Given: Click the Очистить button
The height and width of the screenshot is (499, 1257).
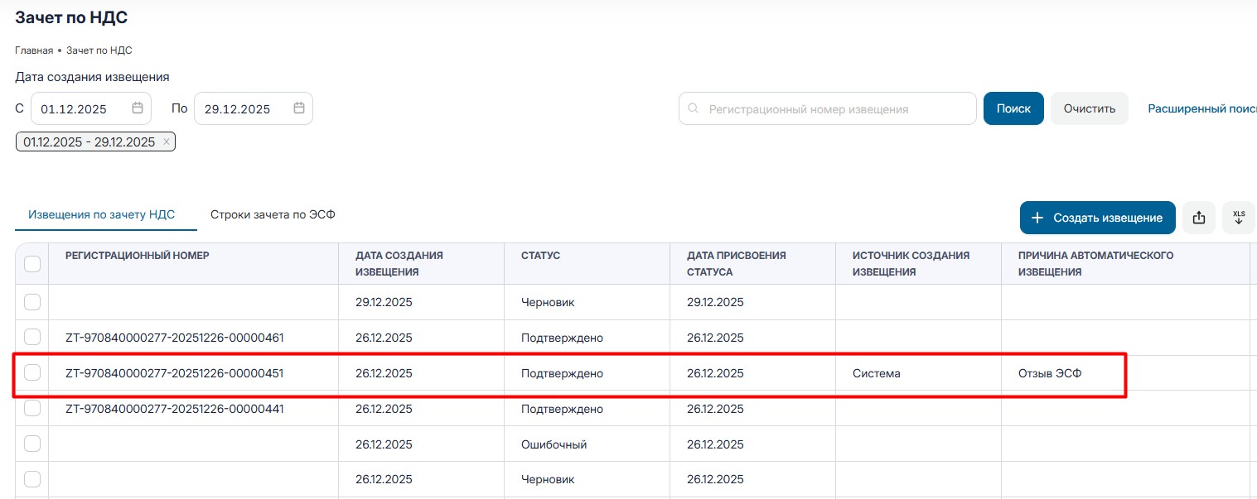Looking at the screenshot, I should click(x=1089, y=108).
